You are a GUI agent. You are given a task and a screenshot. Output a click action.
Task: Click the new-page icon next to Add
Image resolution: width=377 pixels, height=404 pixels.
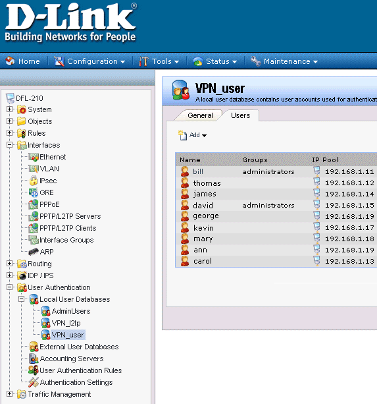183,135
